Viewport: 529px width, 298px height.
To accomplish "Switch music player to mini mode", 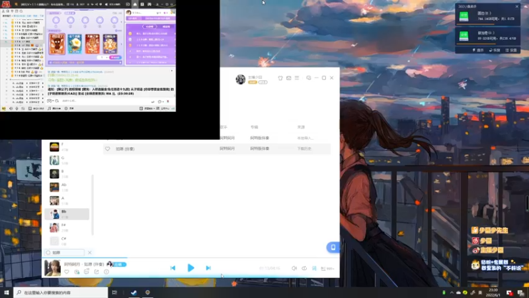I will coord(308,78).
